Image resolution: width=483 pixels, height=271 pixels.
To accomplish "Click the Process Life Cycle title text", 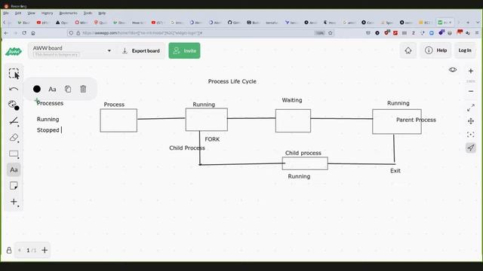I will tap(232, 81).
